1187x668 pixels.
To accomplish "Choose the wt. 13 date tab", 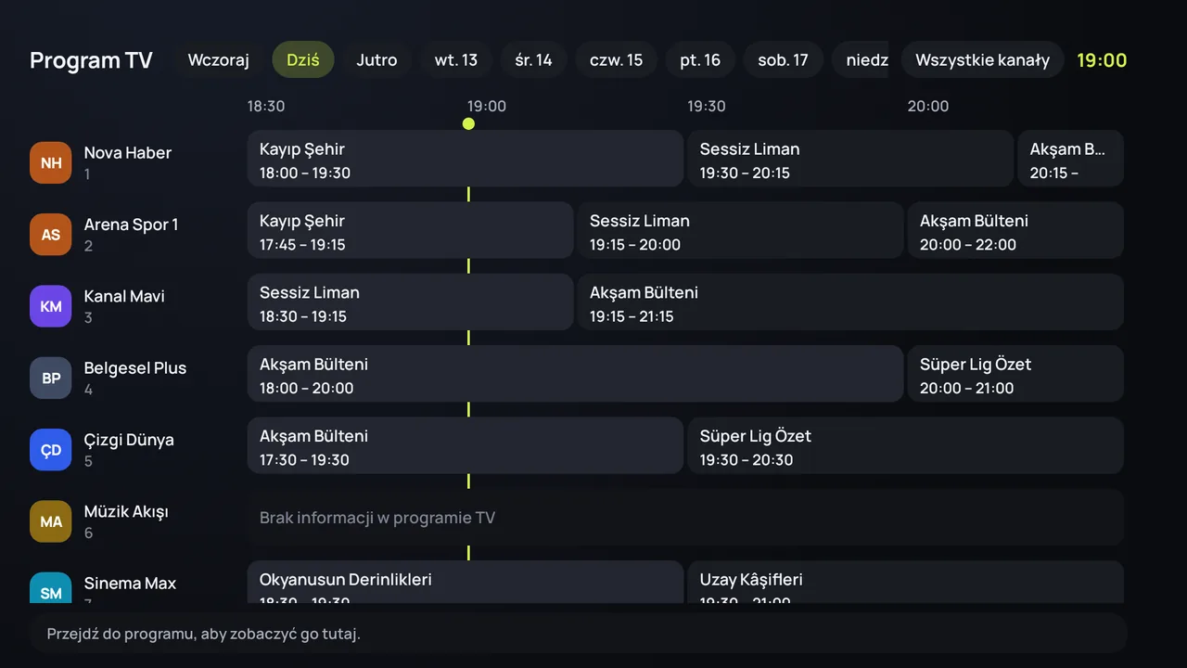I will coord(456,60).
